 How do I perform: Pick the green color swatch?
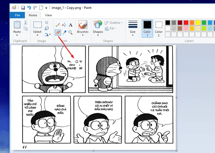[204, 23]
